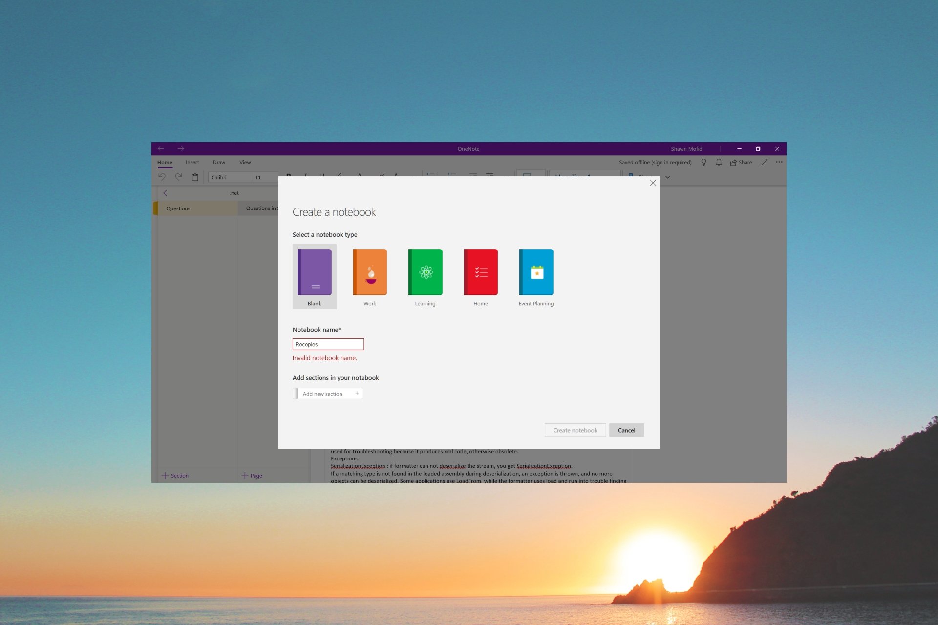938x625 pixels.
Task: Click the disabled Create notebook button
Action: (575, 430)
